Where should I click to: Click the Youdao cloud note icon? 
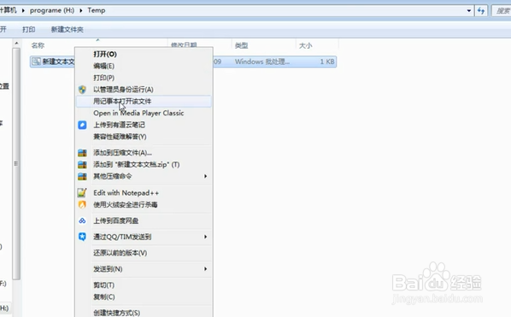coord(82,125)
